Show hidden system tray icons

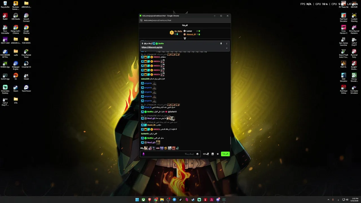click(328, 200)
